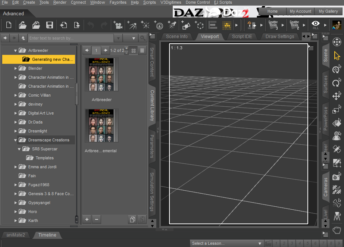Switch to the Draw Settings tab
Viewport: 344px width, 247px height.
pyautogui.click(x=280, y=37)
